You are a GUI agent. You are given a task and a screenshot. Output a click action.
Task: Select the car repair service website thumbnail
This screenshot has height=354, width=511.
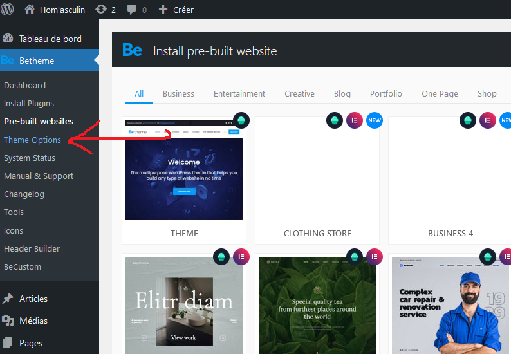pos(451,305)
